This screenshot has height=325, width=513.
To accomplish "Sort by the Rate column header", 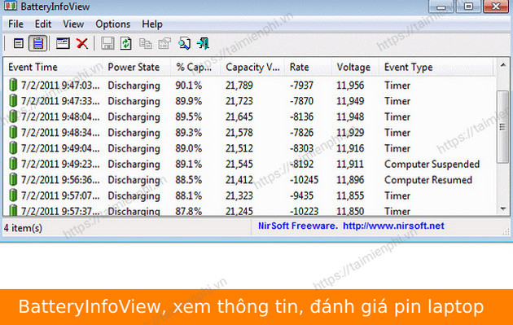I will [308, 67].
